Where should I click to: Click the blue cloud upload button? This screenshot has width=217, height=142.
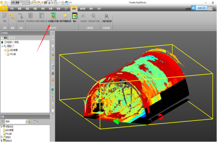point(199,8)
